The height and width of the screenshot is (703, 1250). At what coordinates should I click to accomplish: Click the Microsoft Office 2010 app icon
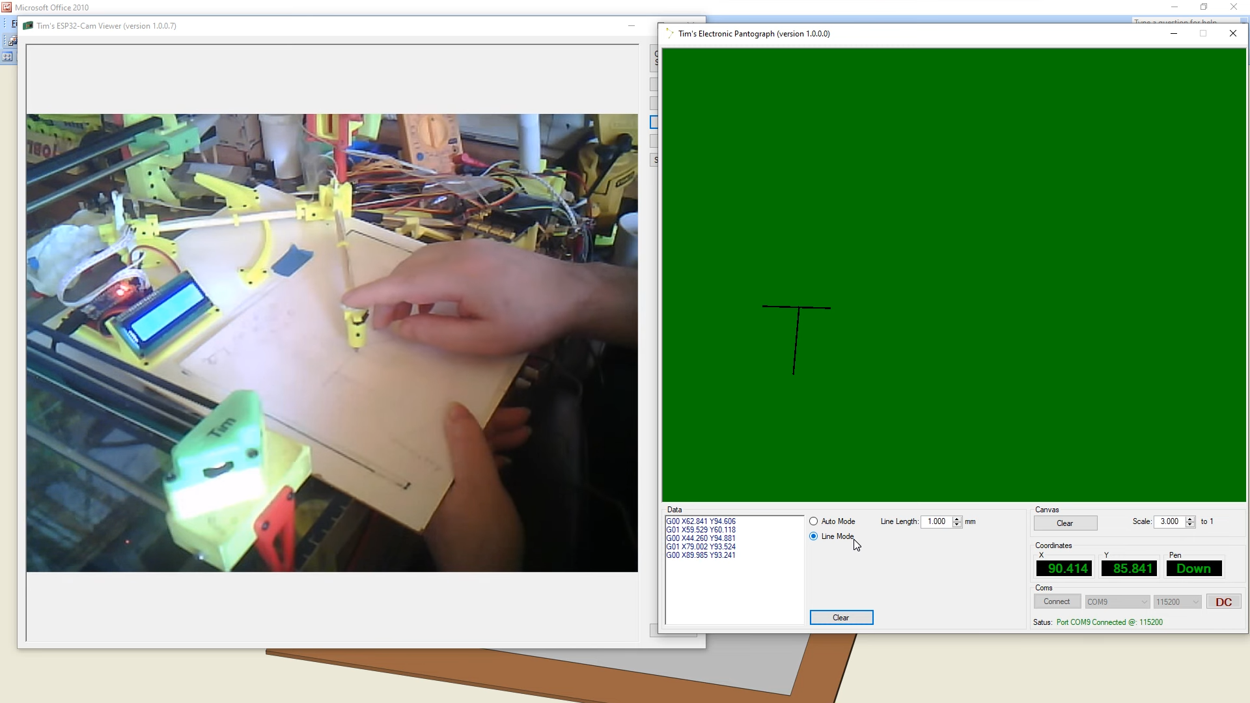coord(7,7)
